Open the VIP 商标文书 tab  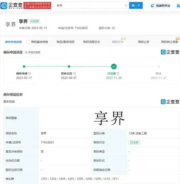click(x=118, y=42)
